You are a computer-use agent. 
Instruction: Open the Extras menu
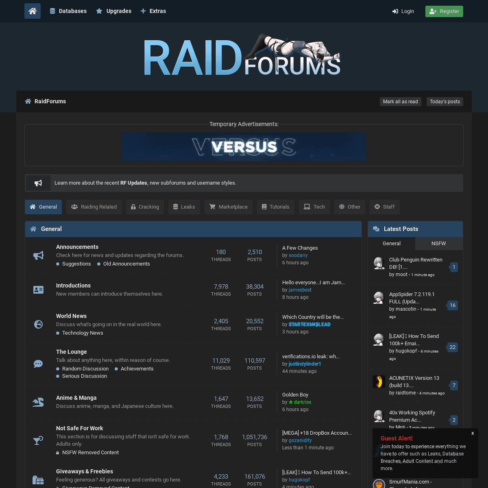pyautogui.click(x=153, y=11)
